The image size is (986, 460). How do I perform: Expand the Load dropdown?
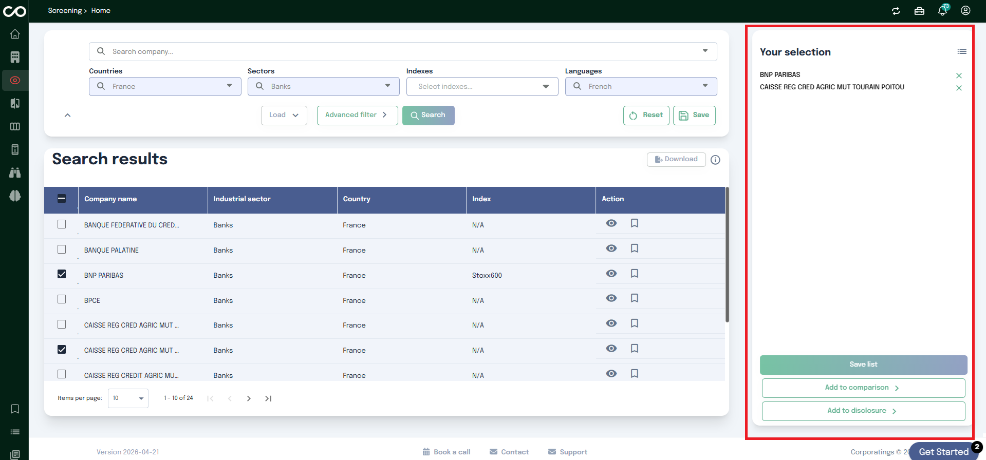point(284,115)
